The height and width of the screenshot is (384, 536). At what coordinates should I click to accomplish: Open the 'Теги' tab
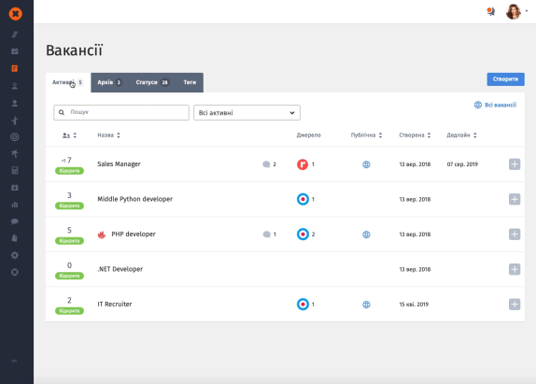pyautogui.click(x=190, y=82)
